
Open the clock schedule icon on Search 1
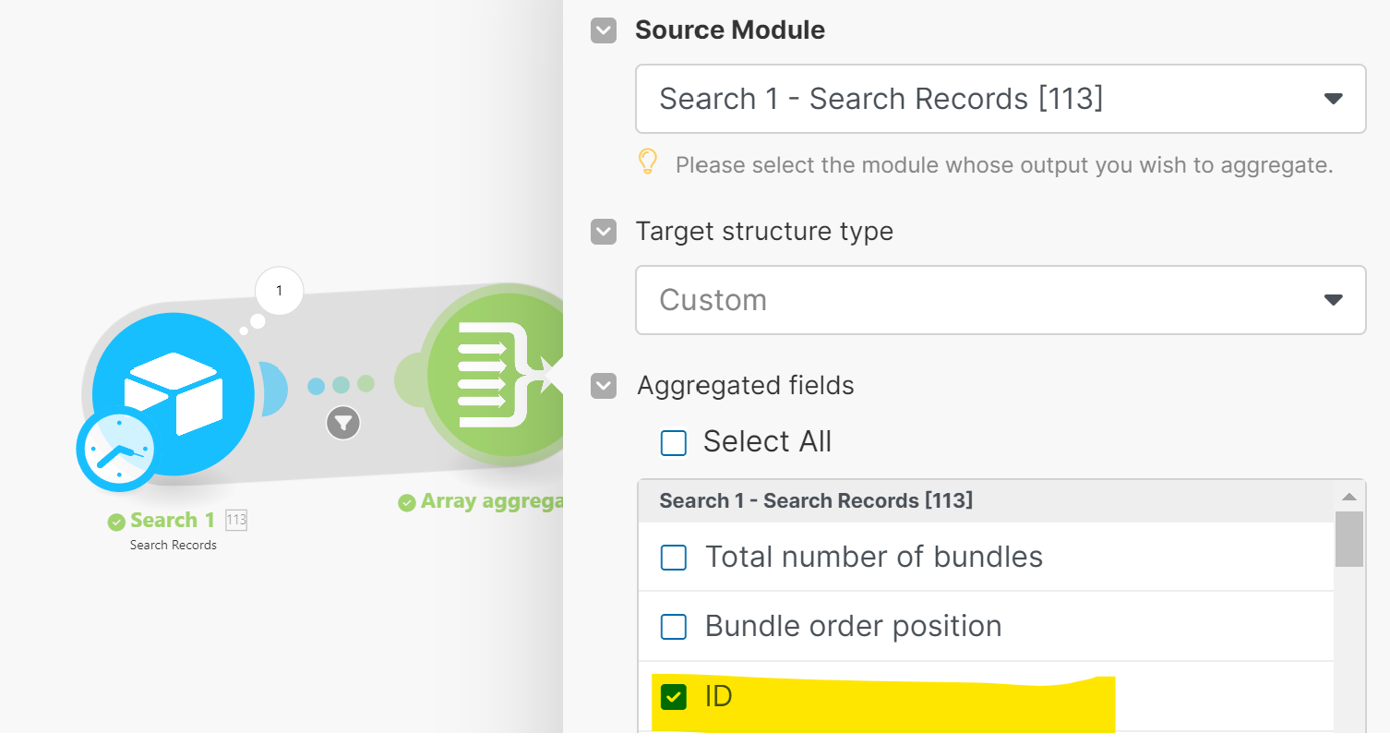tap(117, 451)
